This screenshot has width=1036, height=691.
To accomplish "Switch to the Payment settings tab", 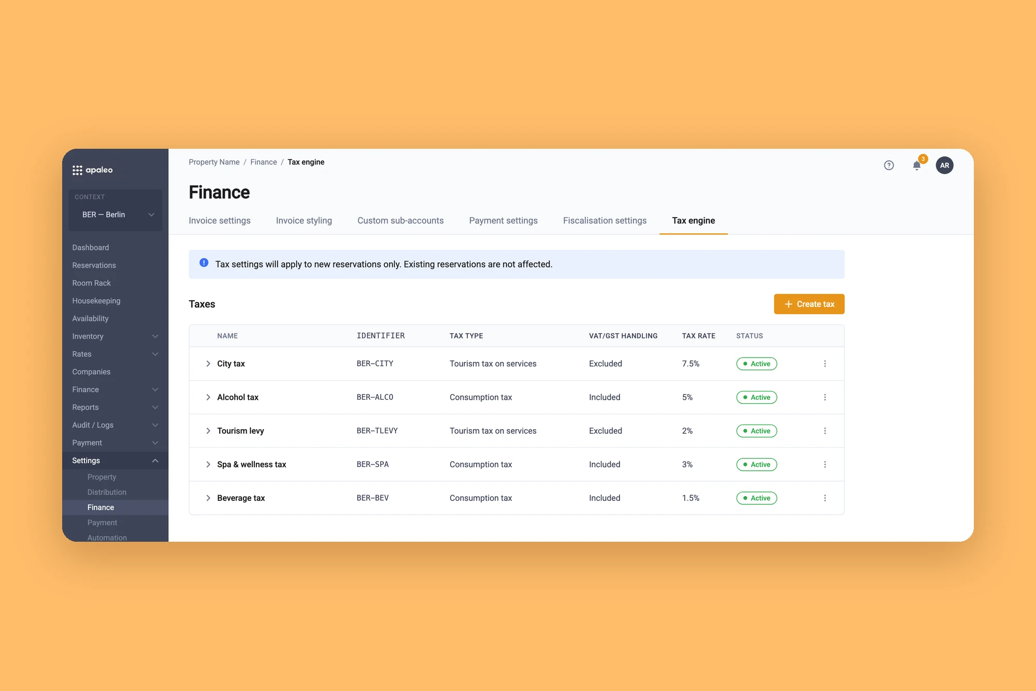I will [x=503, y=221].
